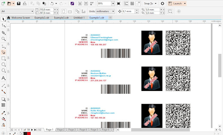Pick the red color swatch
Screen dimensions: 223x135
pos(29,134)
